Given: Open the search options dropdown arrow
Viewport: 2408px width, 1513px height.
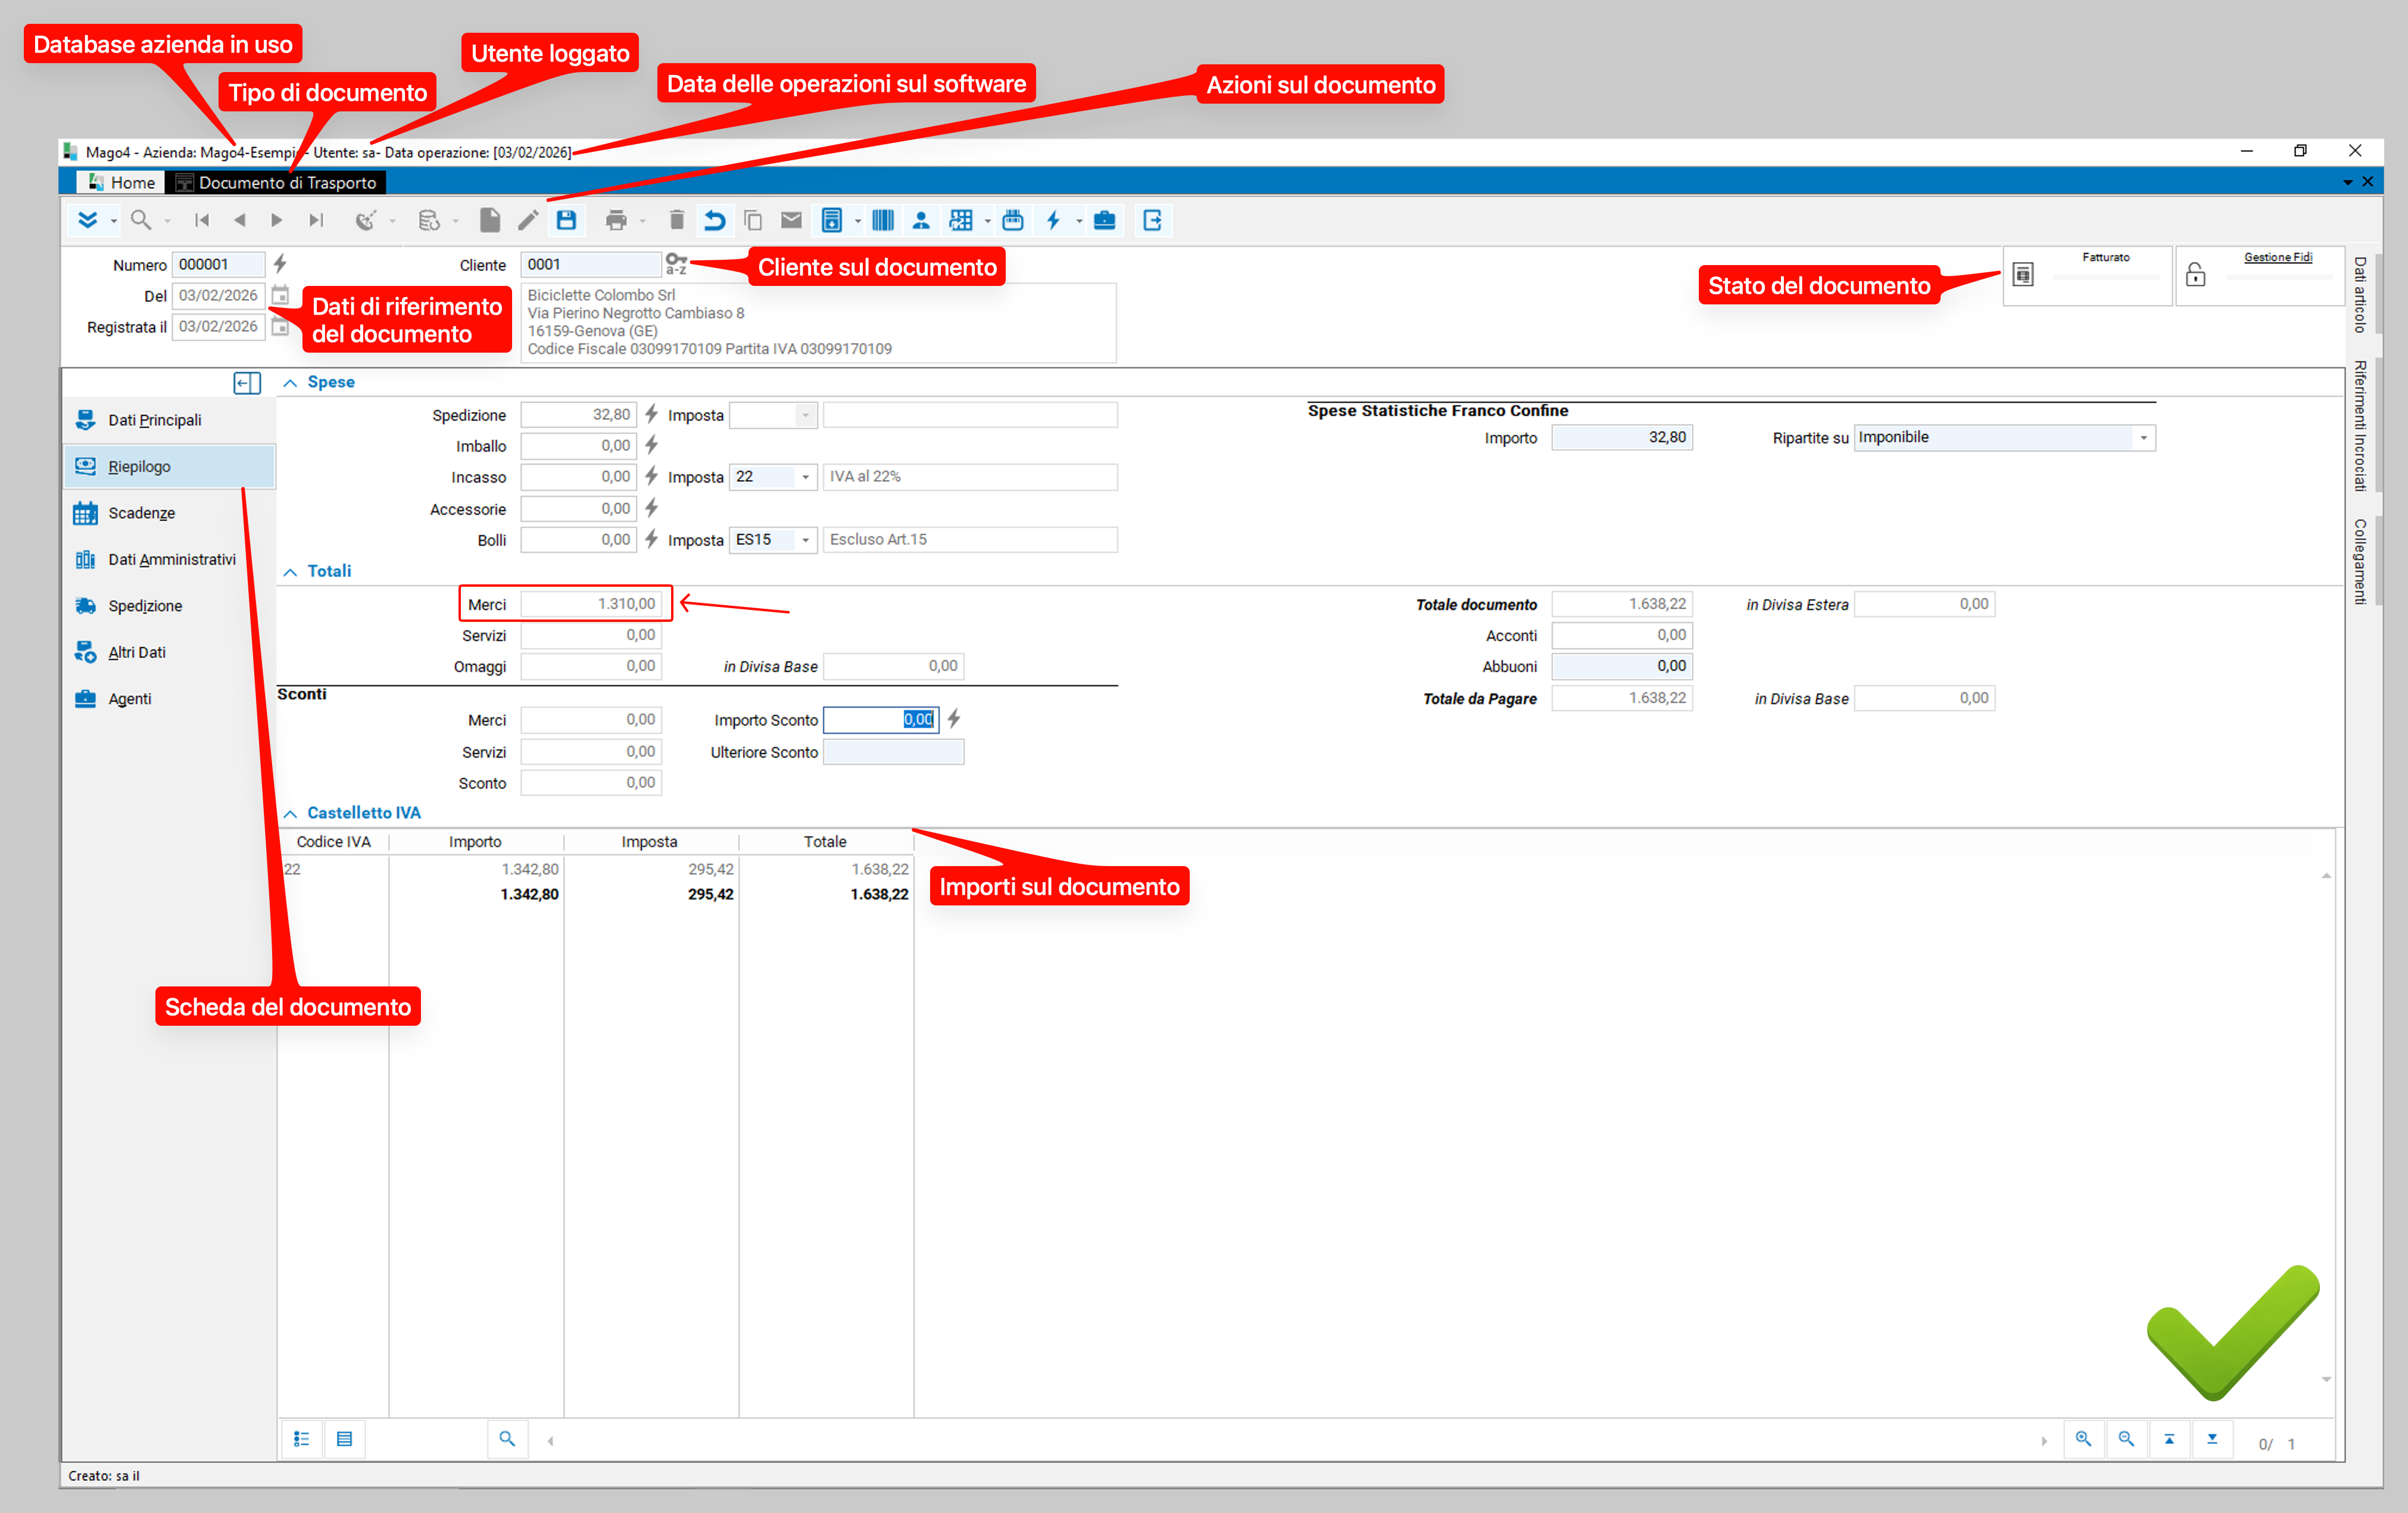Looking at the screenshot, I should [167, 221].
